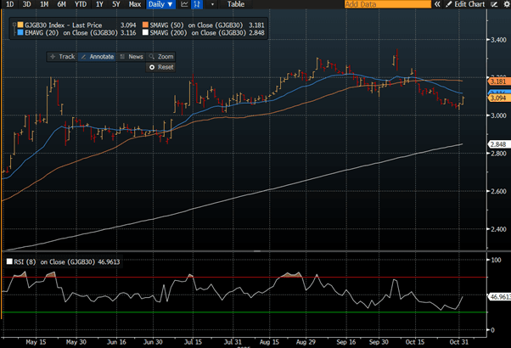This screenshot has height=348, width=511.
Task: Switch the range to YTD
Action: click(x=82, y=5)
